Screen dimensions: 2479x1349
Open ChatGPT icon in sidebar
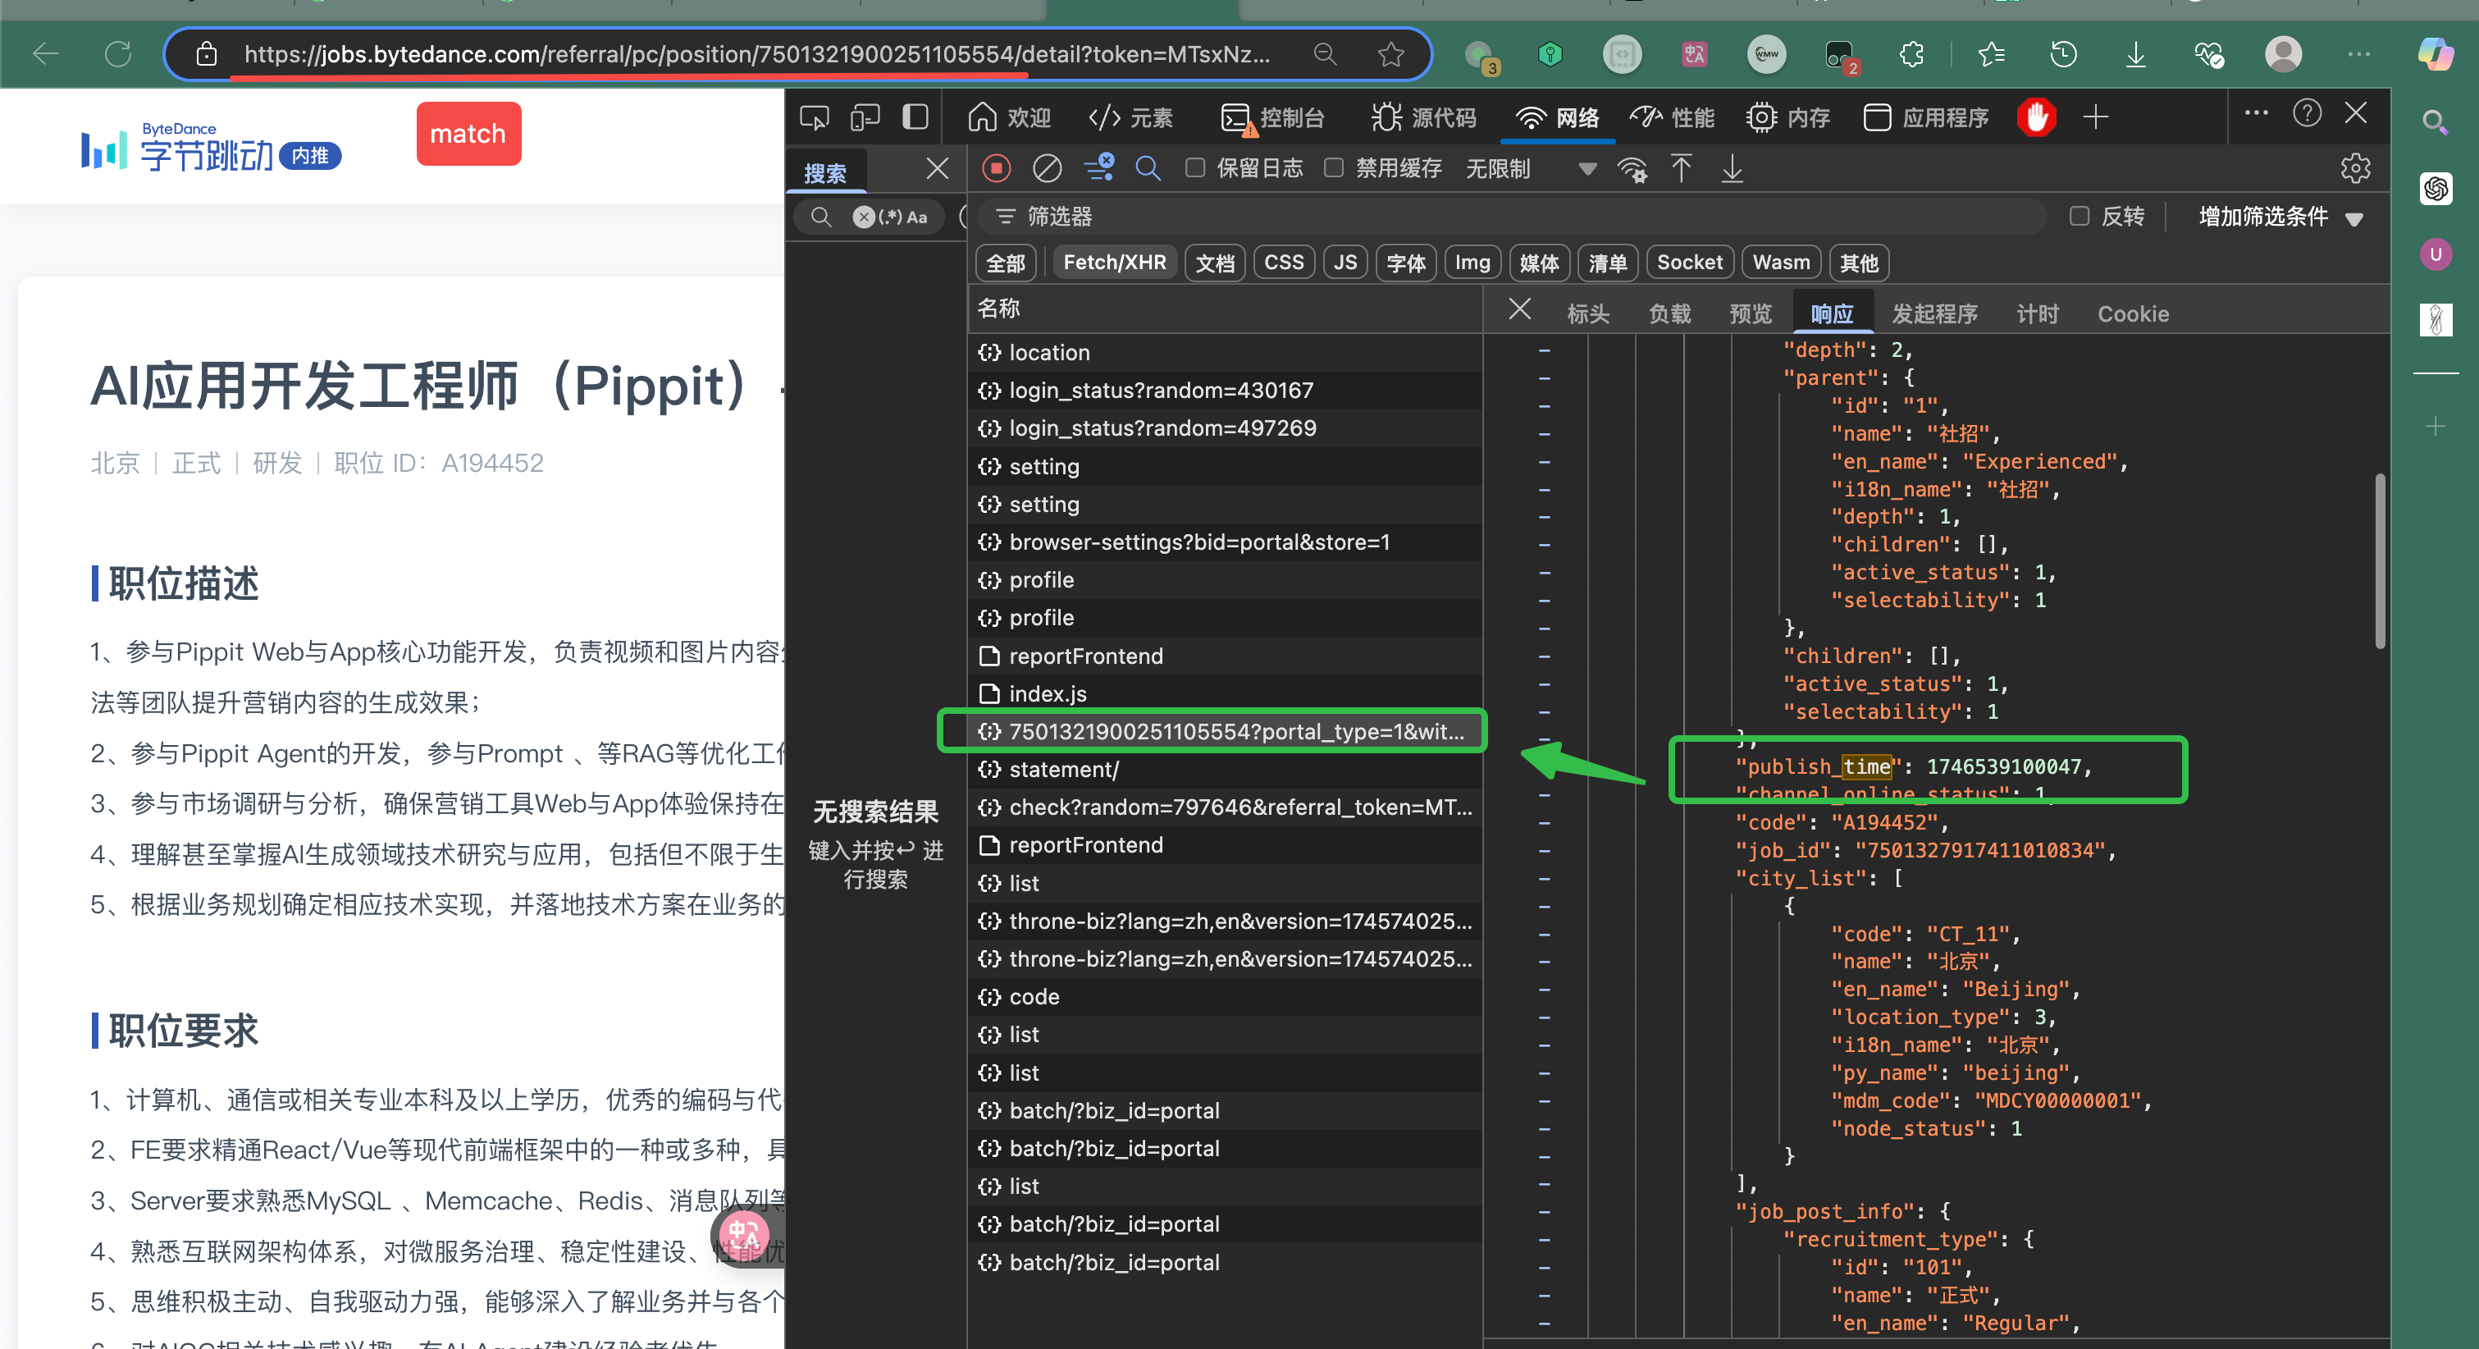point(2436,189)
